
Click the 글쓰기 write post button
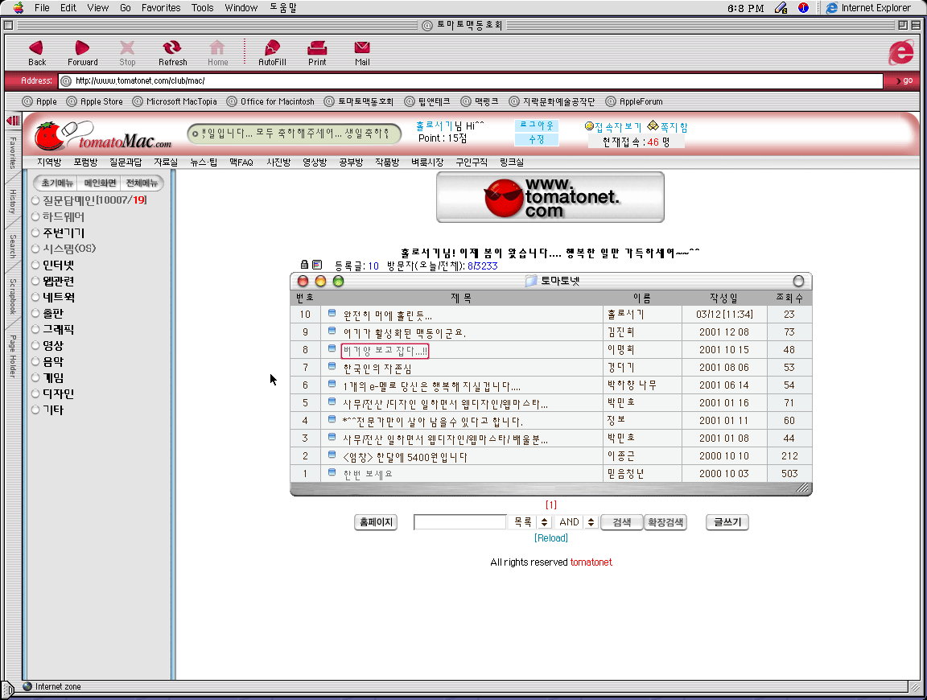coord(727,522)
